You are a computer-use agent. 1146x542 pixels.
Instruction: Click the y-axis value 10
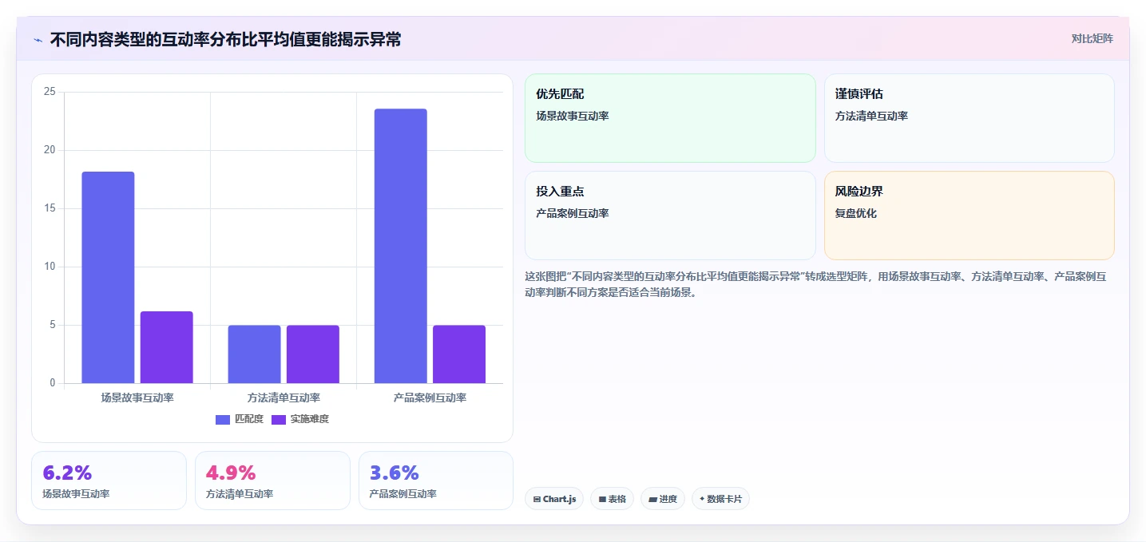[50, 267]
